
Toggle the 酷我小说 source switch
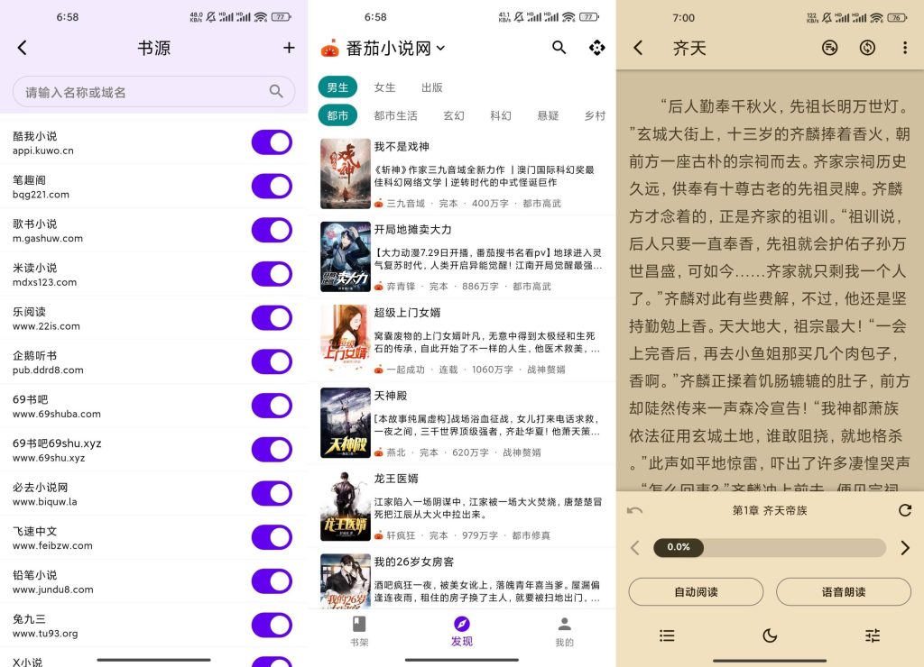tap(272, 142)
